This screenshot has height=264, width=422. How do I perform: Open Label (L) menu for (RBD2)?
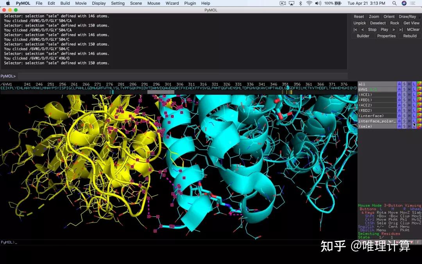(x=414, y=110)
